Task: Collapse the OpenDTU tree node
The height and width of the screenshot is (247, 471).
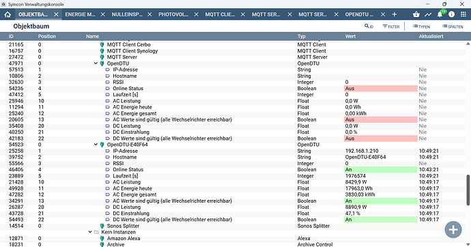Action: [96, 63]
